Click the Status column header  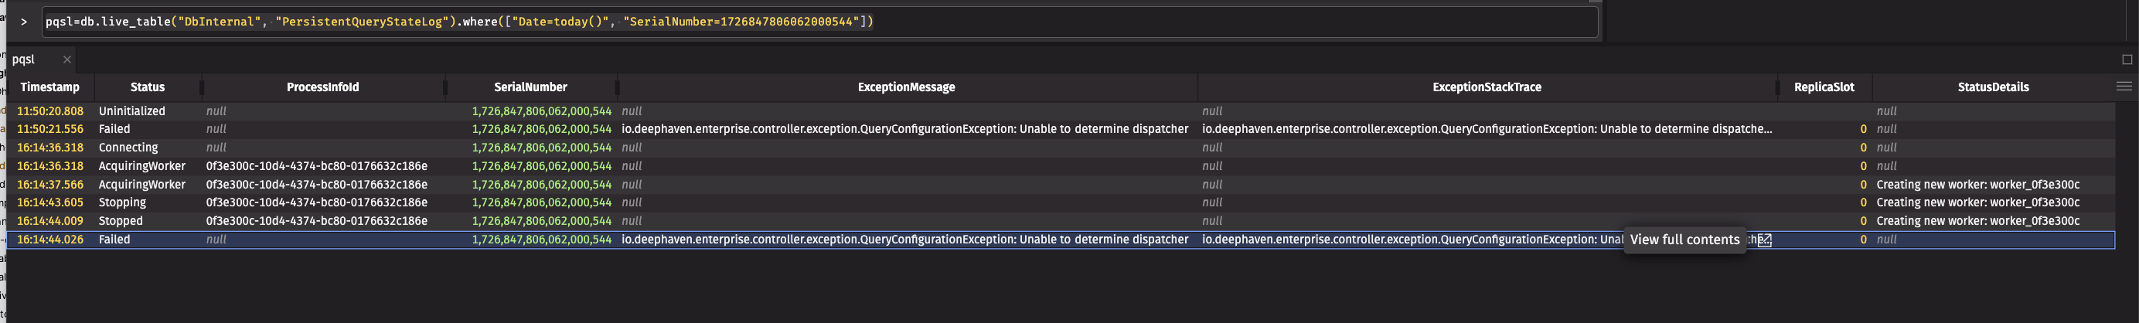(147, 87)
